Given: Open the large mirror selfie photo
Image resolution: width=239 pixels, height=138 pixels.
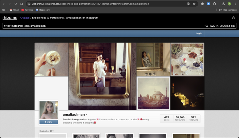Looking at the screenshot, I should [x=102, y=76].
